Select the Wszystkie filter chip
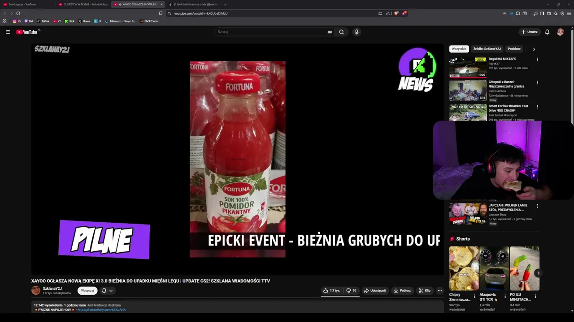The width and height of the screenshot is (574, 322). point(459,49)
